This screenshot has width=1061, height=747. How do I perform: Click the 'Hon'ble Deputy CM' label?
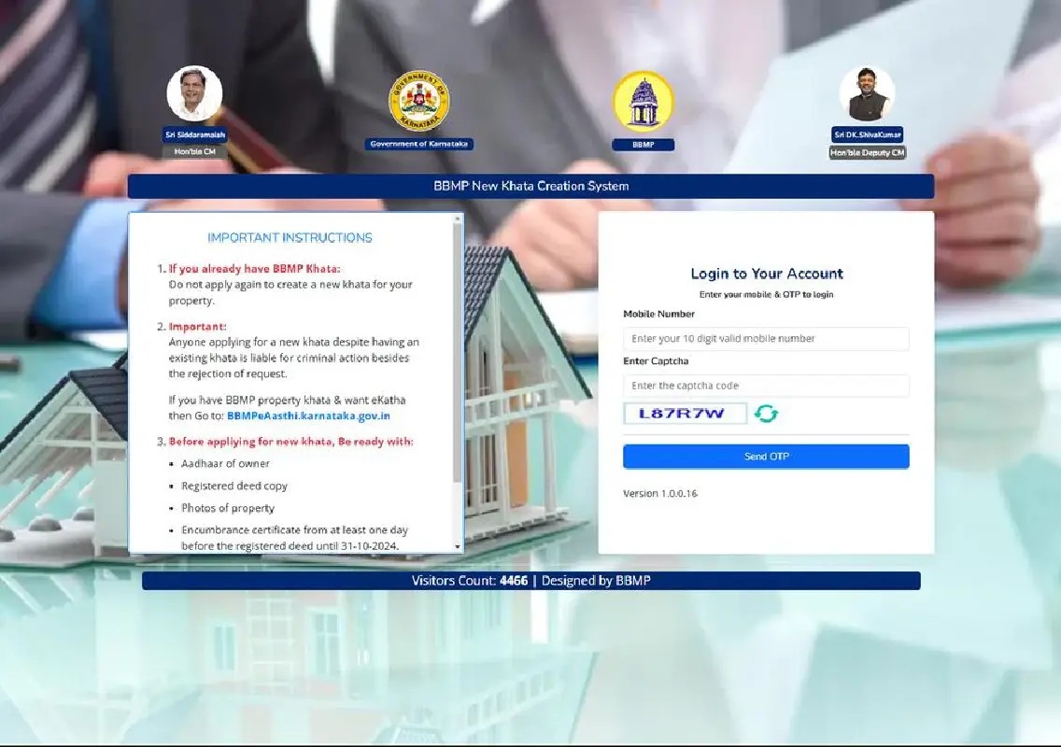868,153
